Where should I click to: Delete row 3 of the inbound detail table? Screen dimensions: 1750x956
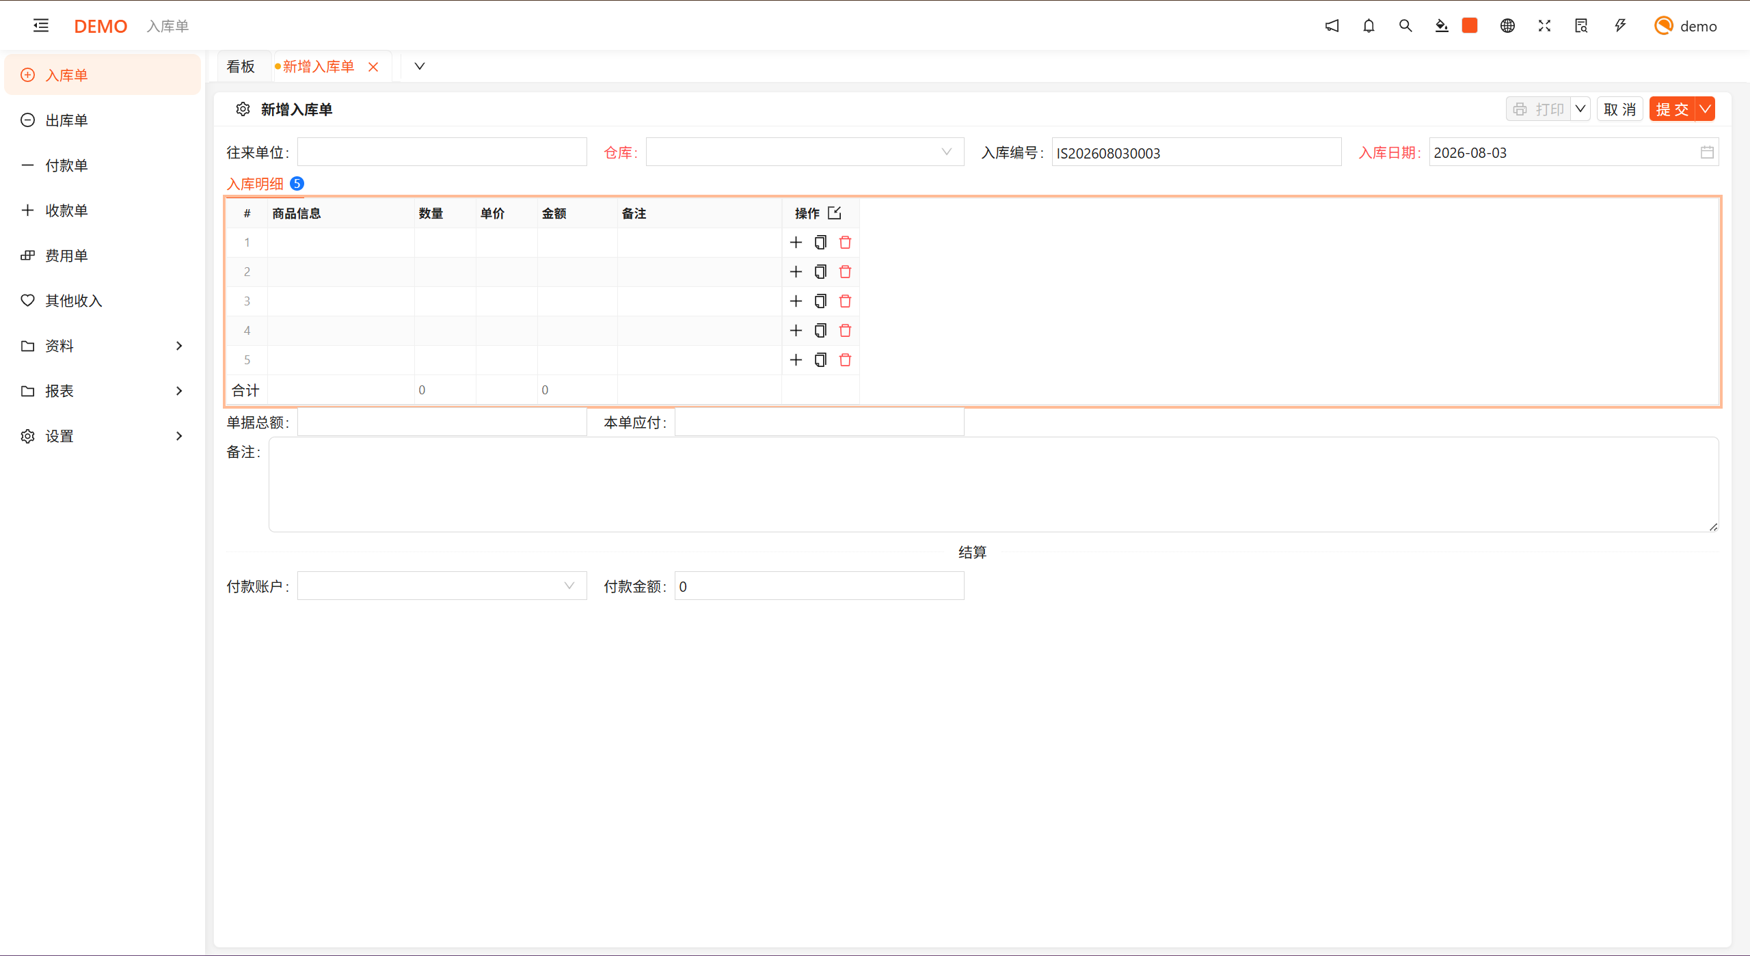click(845, 301)
